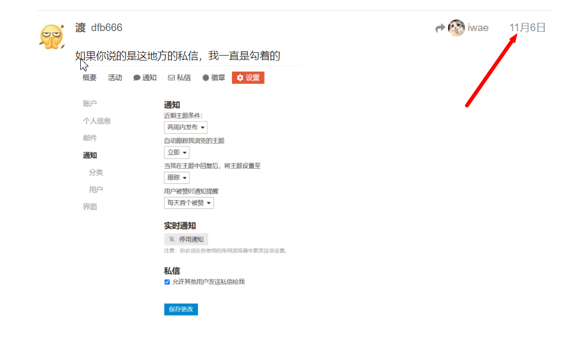Image resolution: width=579 pixels, height=350 pixels.
Task: Click the 渡 display name
Action: tap(81, 28)
